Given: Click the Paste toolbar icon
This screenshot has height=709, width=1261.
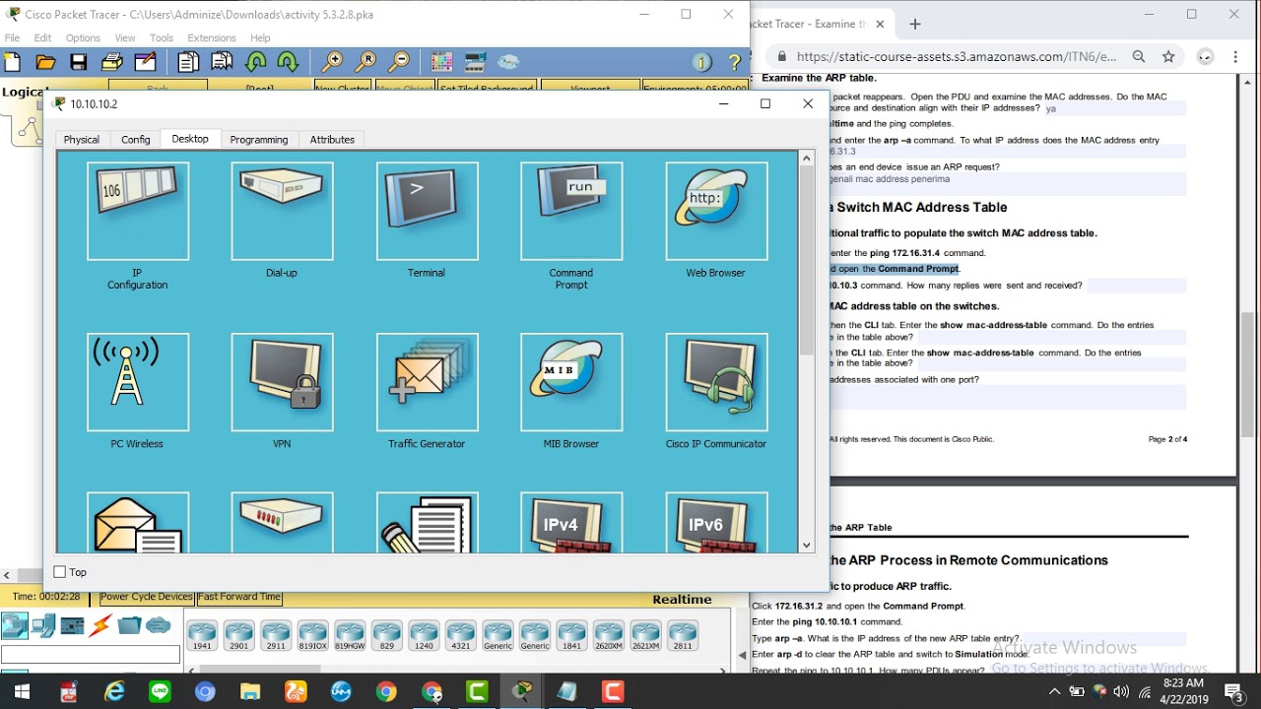Looking at the screenshot, I should click(222, 62).
